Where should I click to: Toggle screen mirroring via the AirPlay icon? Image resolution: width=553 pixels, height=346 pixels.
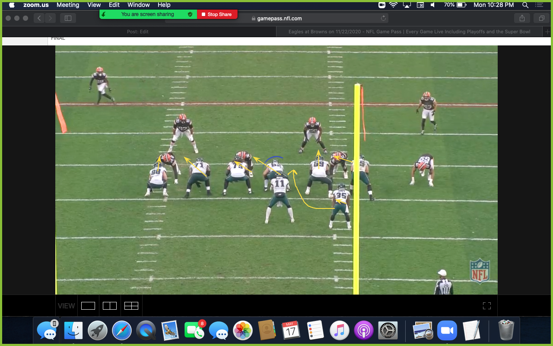(406, 5)
